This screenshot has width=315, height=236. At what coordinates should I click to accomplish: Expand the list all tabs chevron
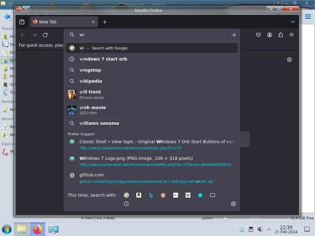(293, 22)
